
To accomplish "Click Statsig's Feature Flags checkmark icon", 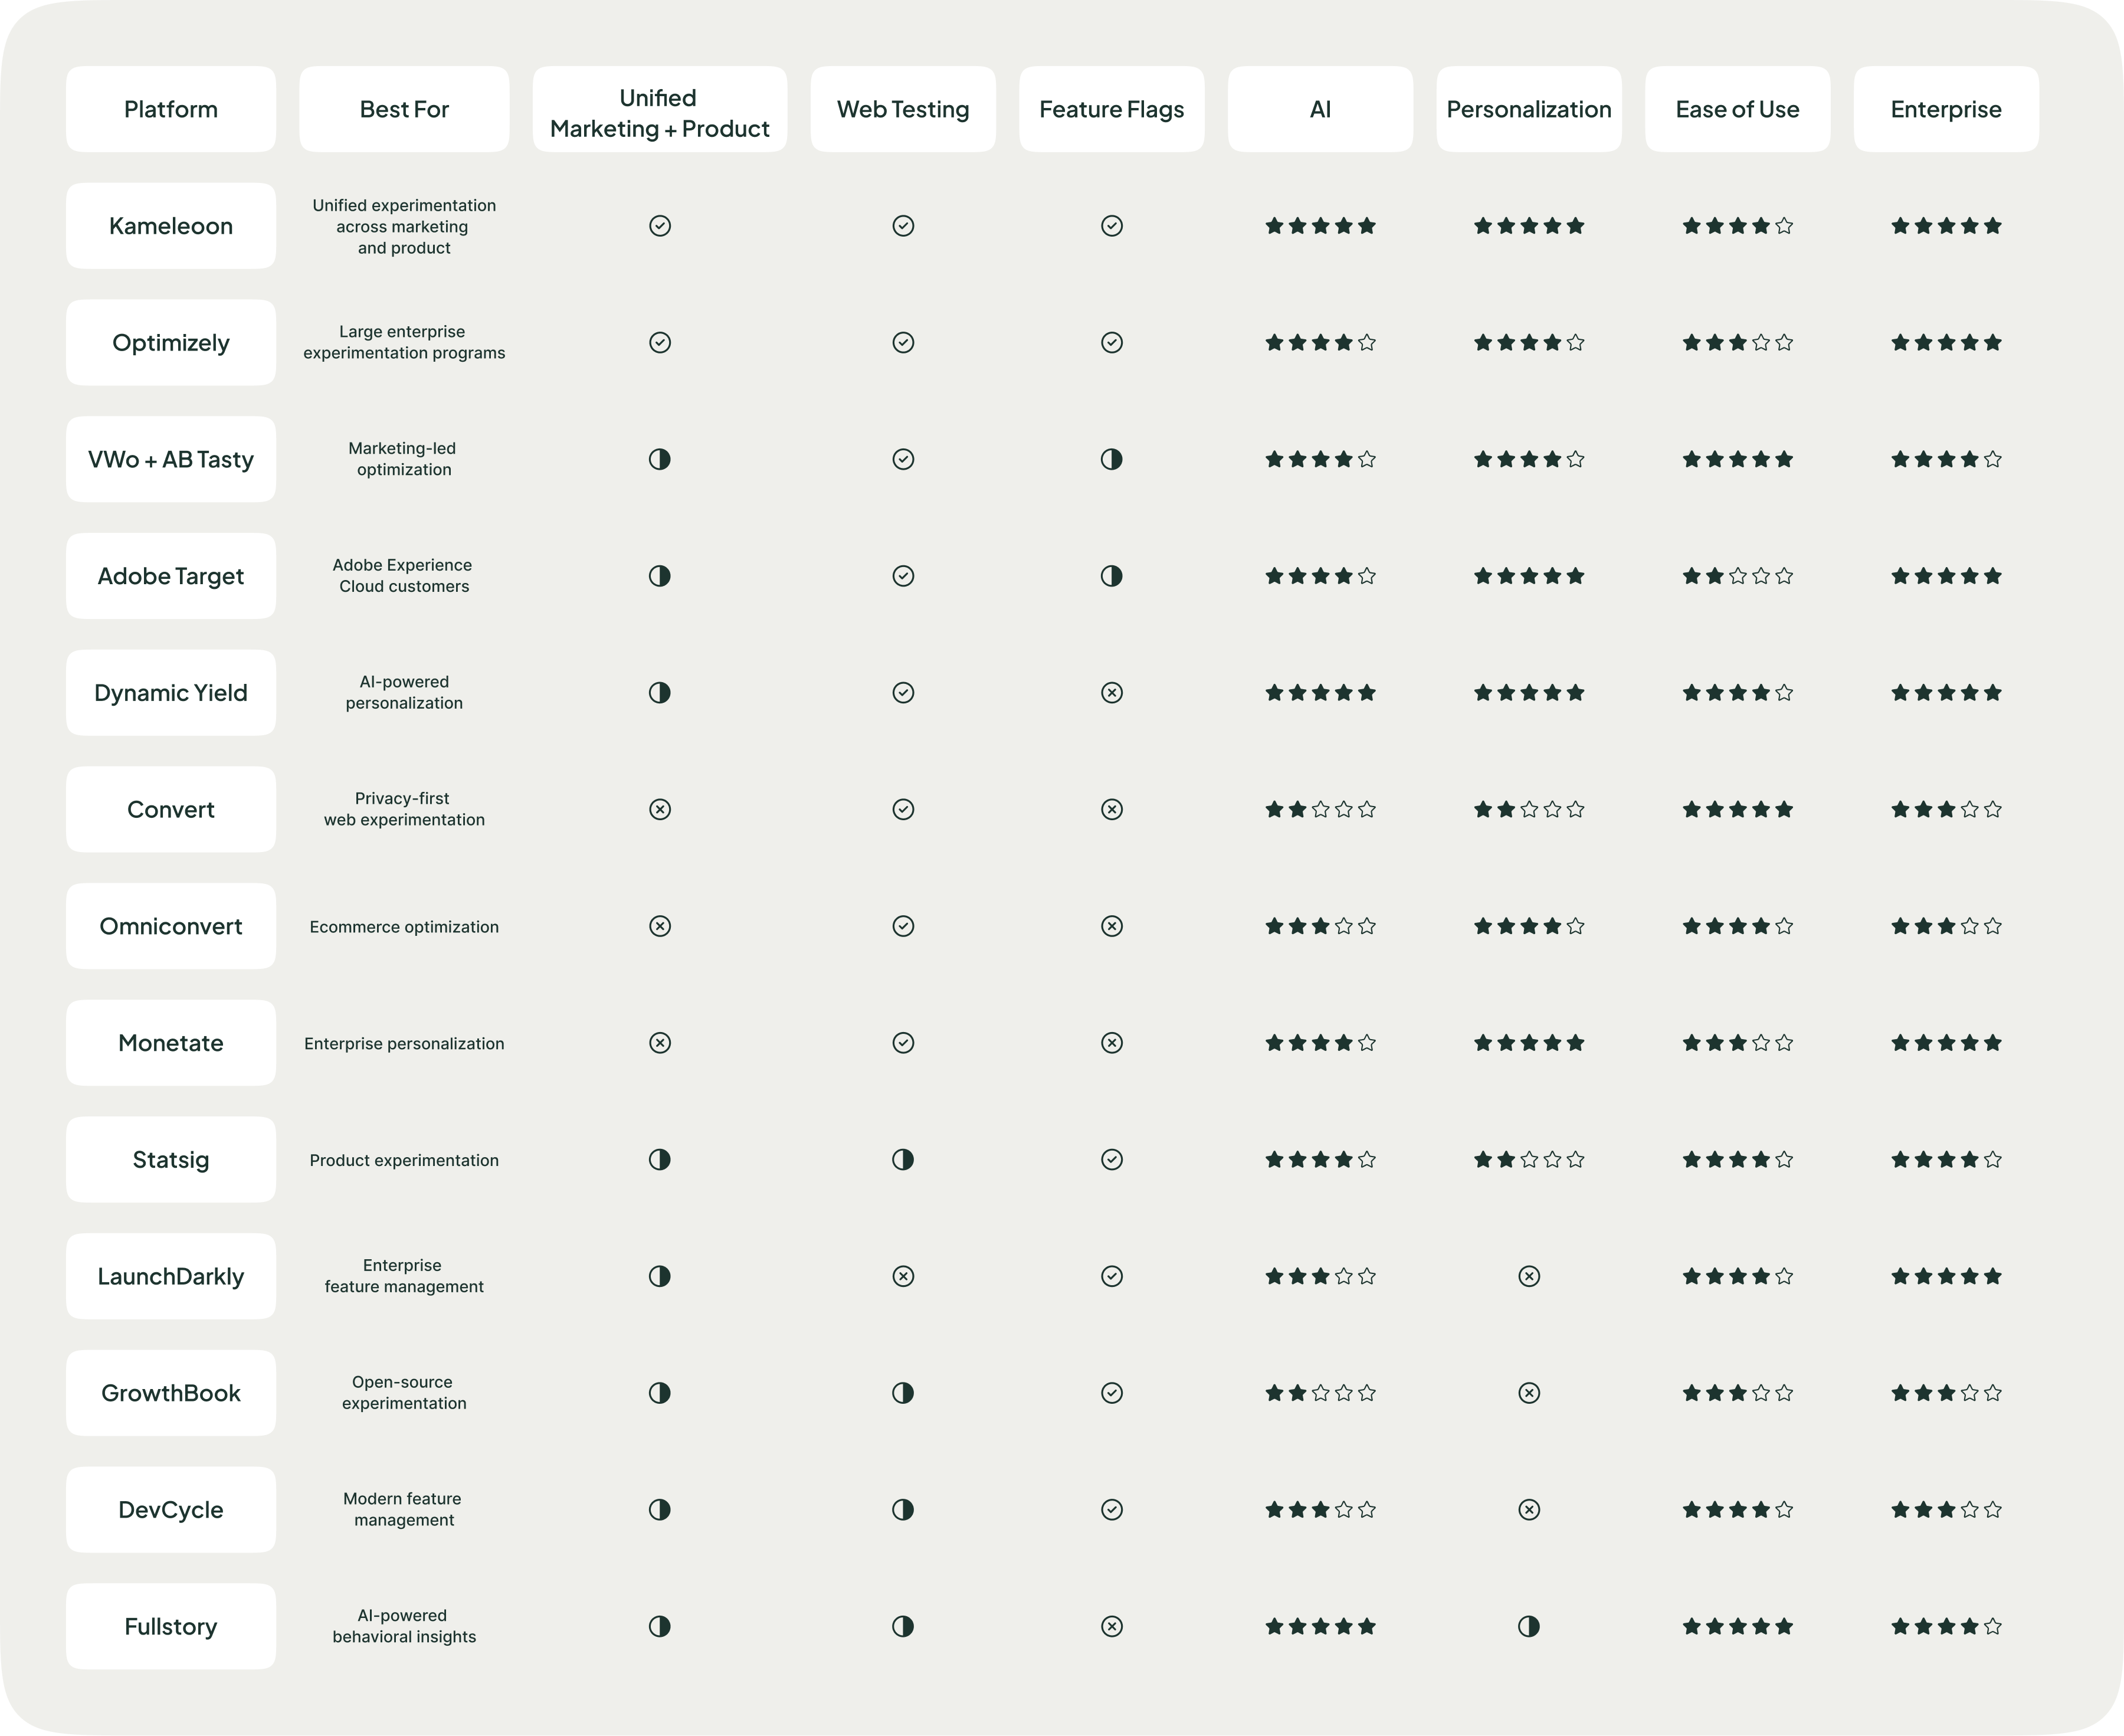I will click(1112, 1159).
